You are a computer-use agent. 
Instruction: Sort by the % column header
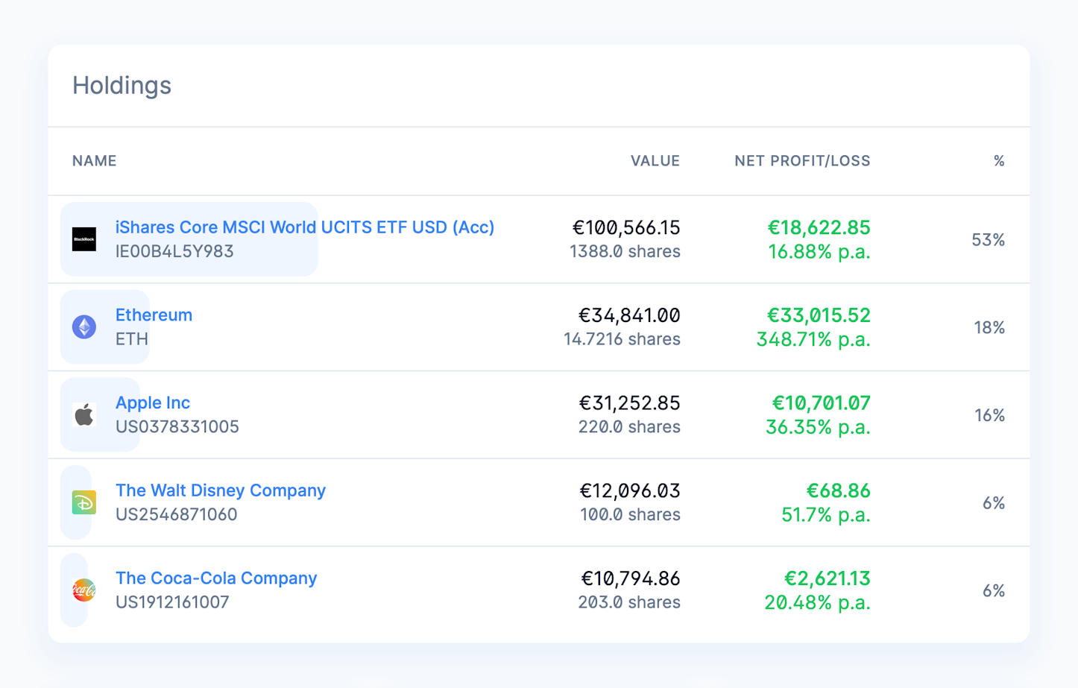click(999, 160)
